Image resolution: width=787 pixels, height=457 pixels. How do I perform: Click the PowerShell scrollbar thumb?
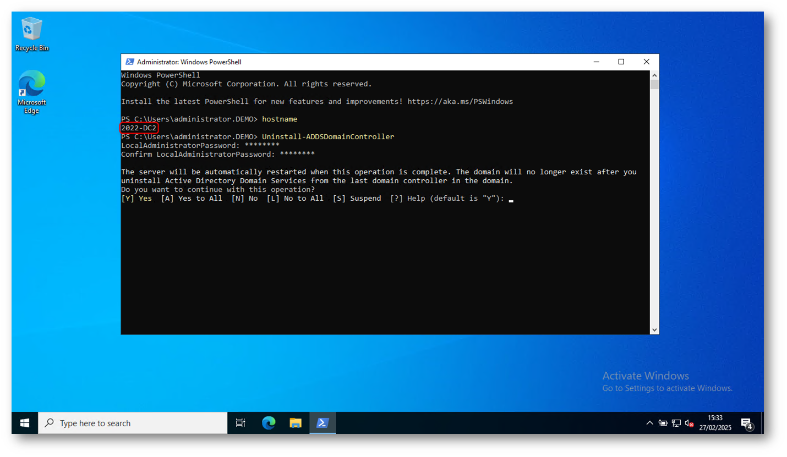(x=654, y=84)
